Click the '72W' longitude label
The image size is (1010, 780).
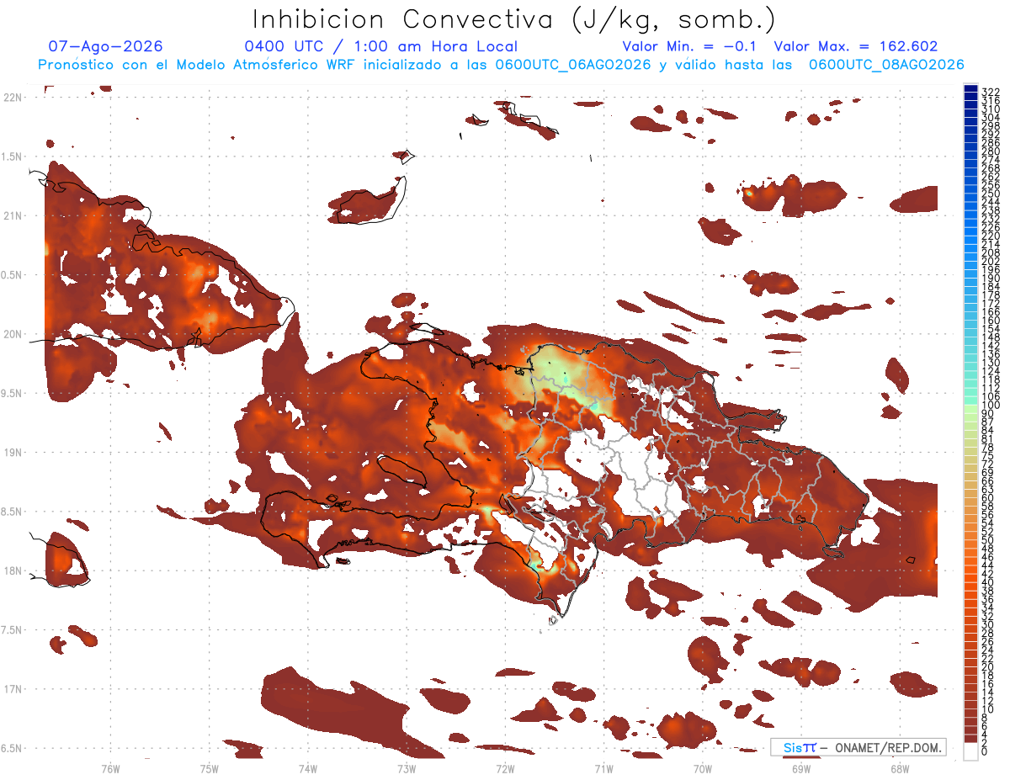coord(505,768)
